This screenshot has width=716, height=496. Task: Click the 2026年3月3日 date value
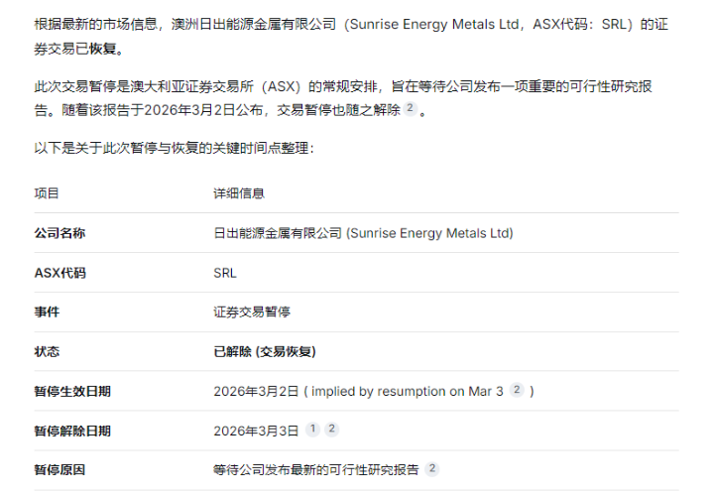pyautogui.click(x=256, y=431)
